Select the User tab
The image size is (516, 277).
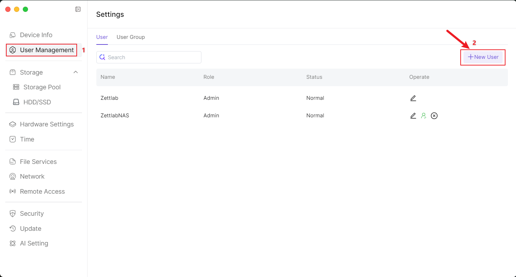tap(102, 37)
